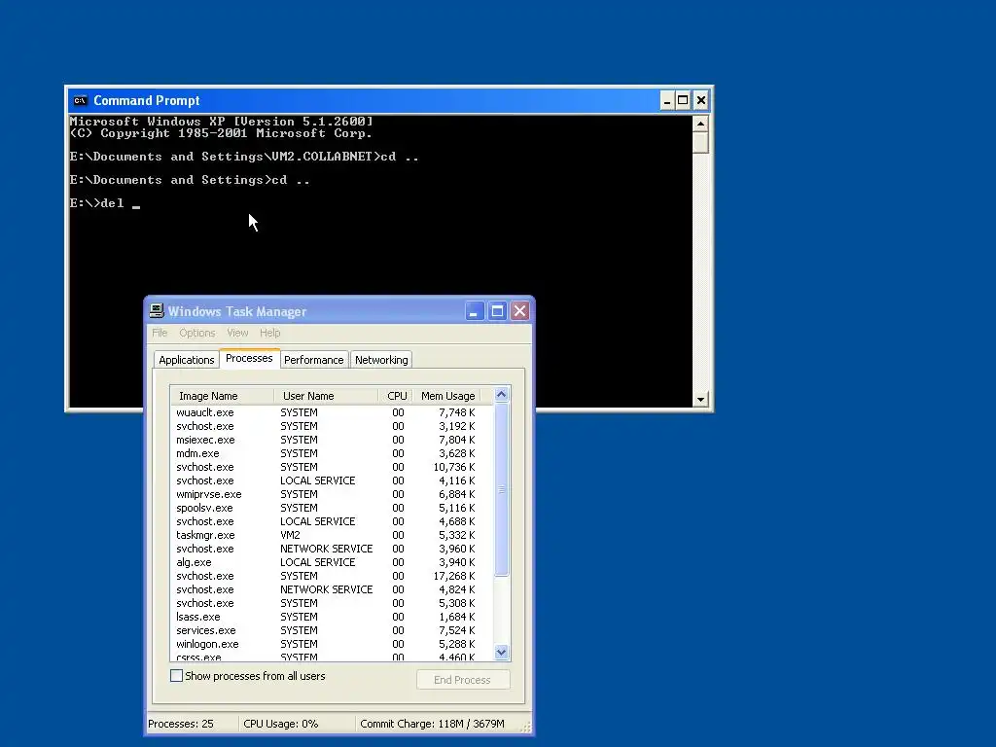
Task: Select the wuauclt.exe process row
Action: point(332,412)
